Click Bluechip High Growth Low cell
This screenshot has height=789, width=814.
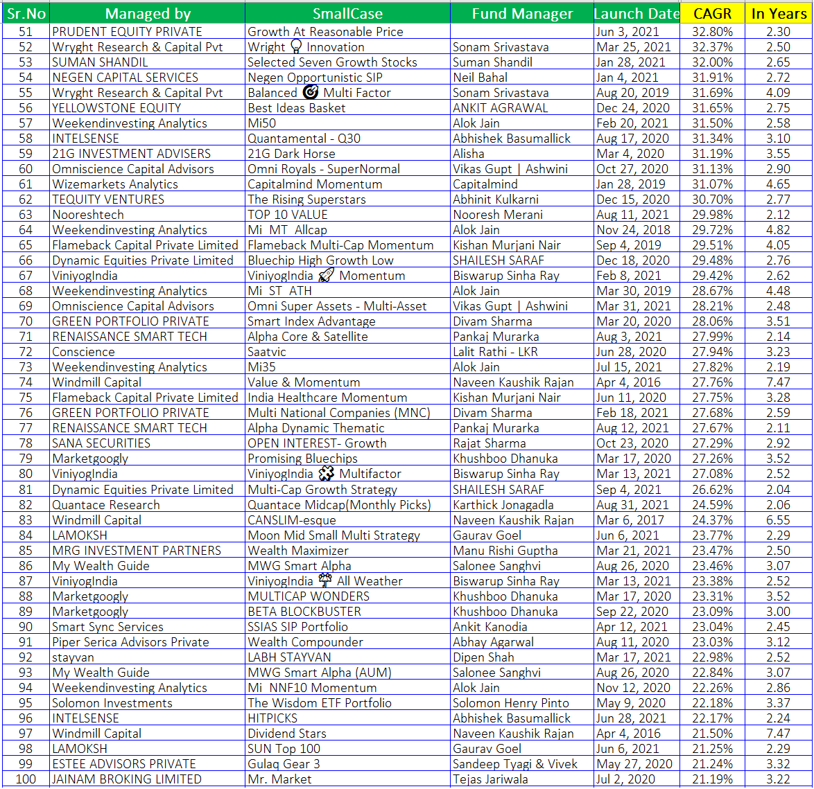click(x=347, y=260)
